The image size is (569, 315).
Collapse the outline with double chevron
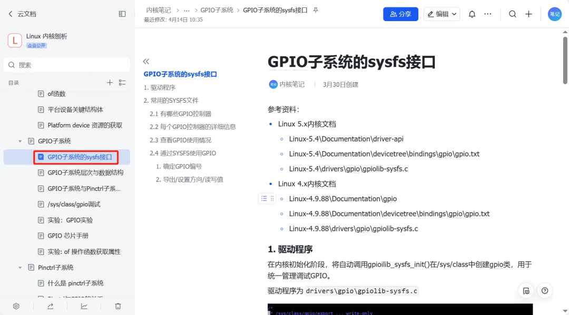pos(146,61)
